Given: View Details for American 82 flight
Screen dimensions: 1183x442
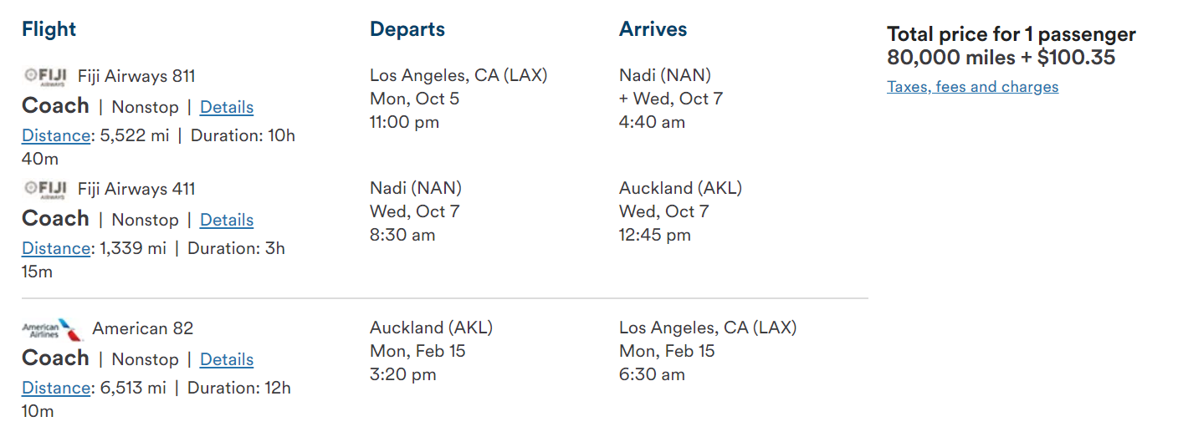Looking at the screenshot, I should point(227,359).
